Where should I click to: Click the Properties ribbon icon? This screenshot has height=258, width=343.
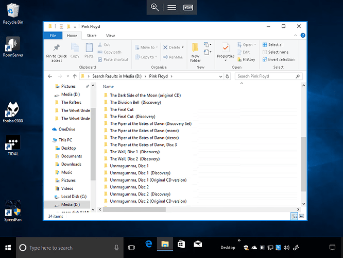226,47
